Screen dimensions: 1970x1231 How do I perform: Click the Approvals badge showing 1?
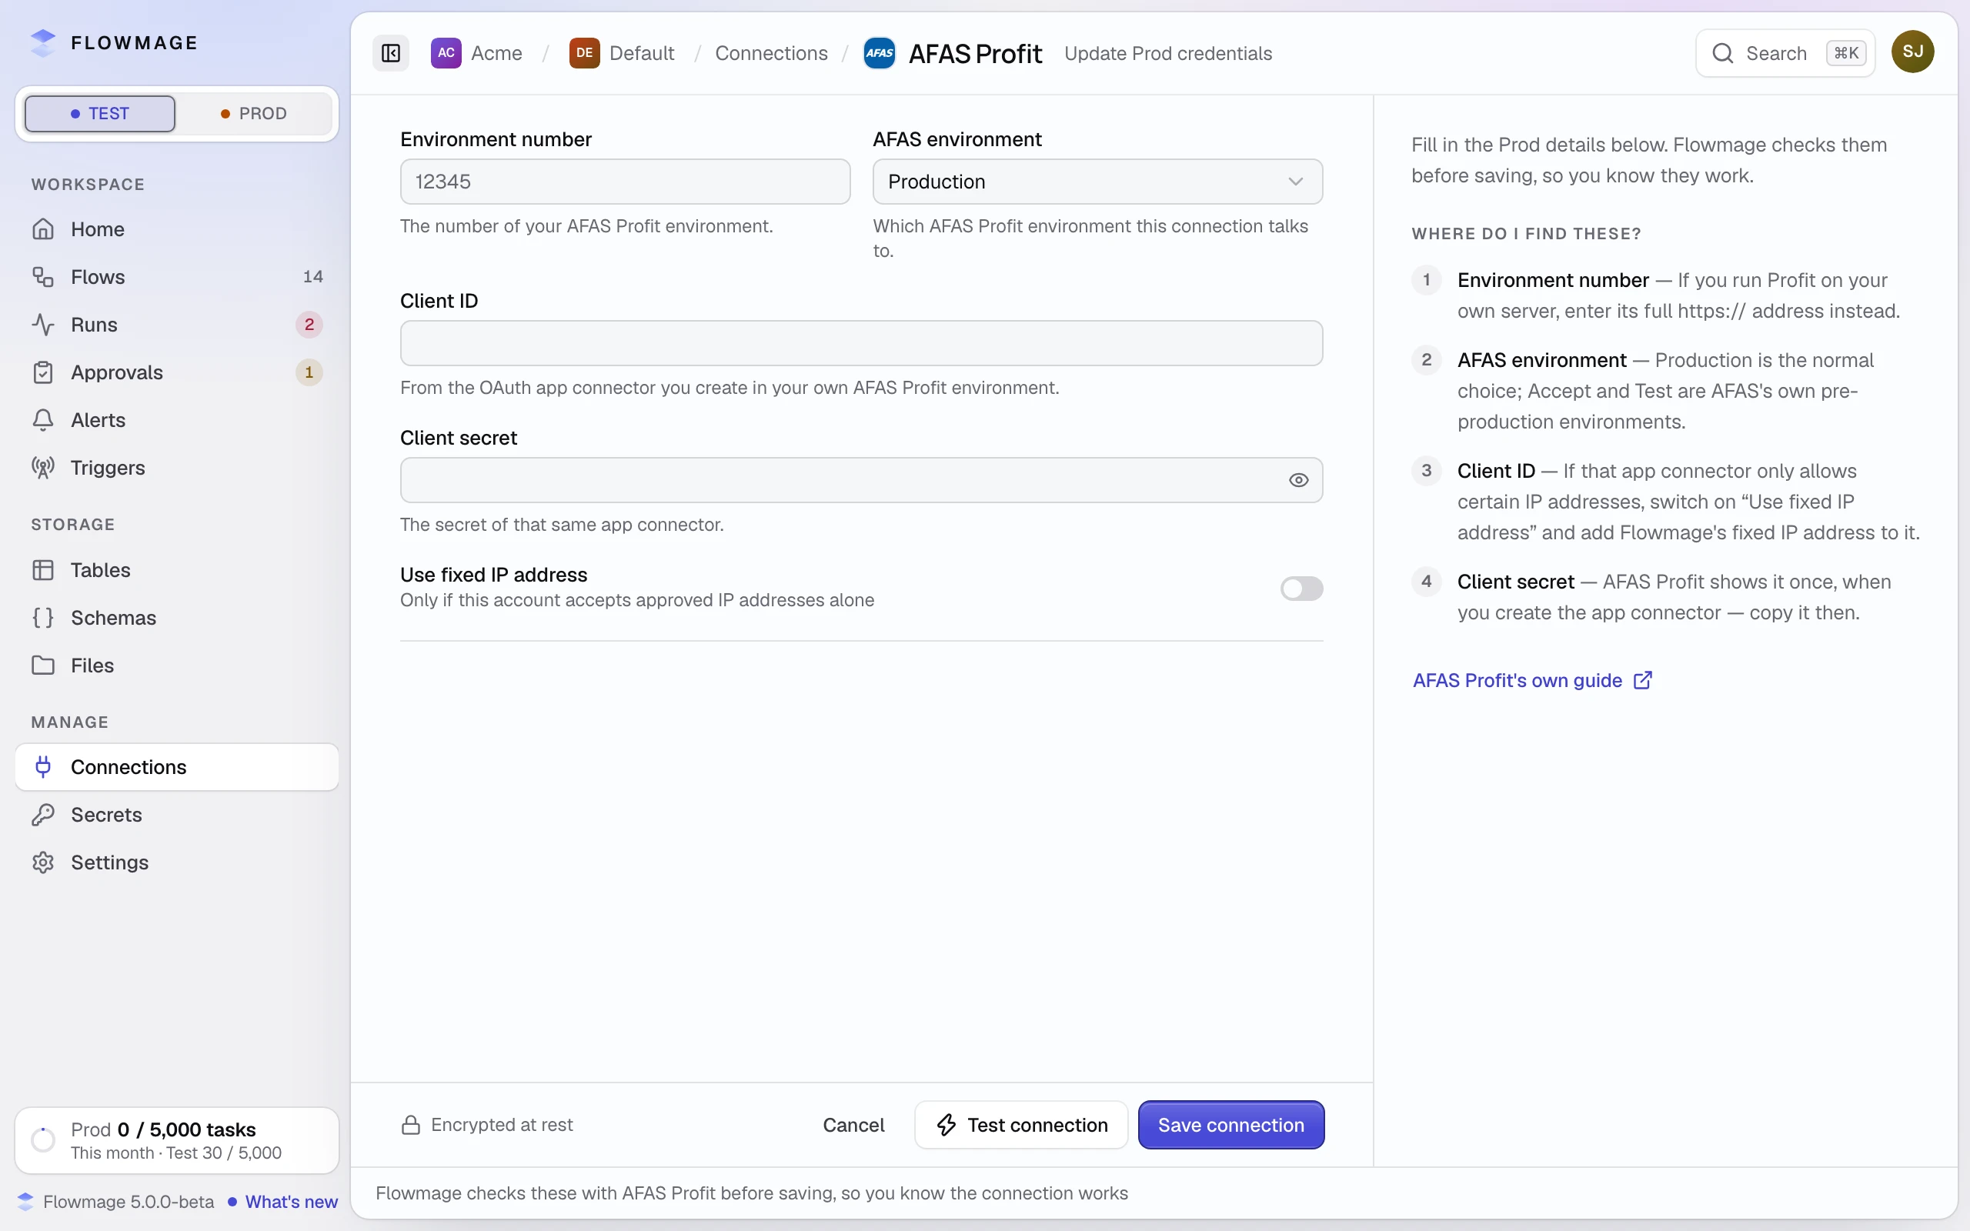coord(309,372)
